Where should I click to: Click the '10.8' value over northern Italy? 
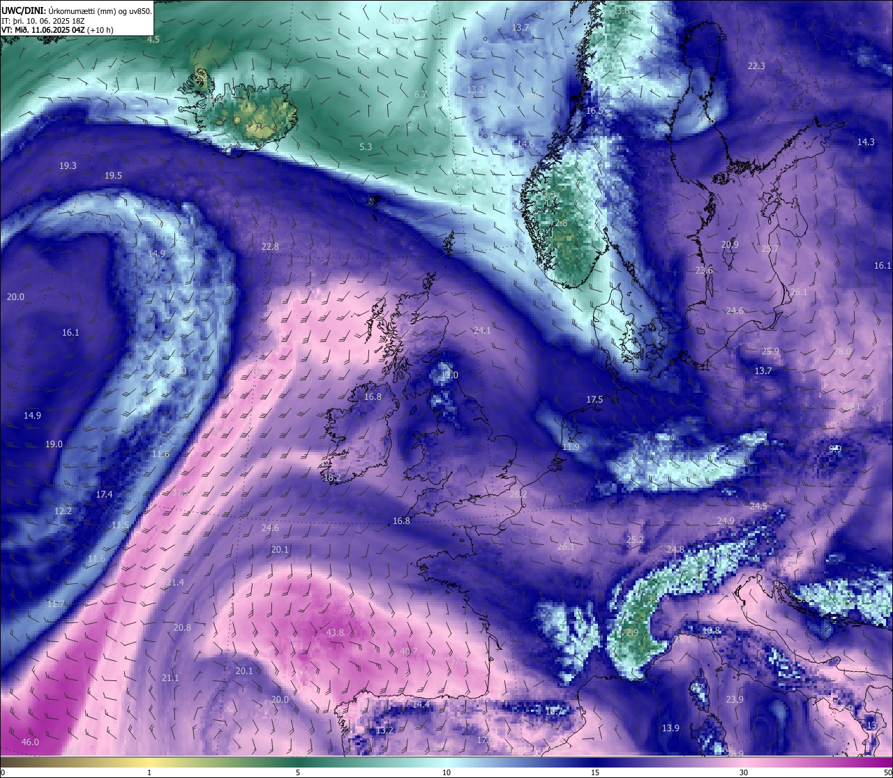click(x=711, y=631)
